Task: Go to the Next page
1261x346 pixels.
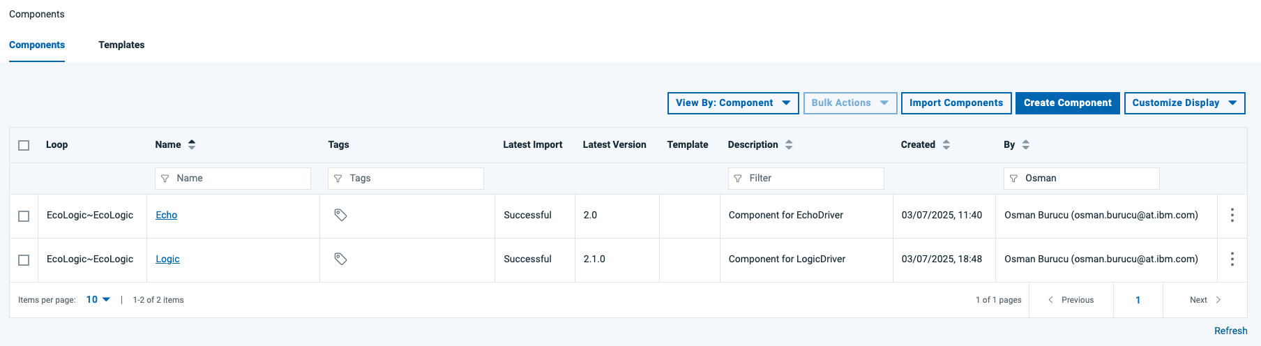Action: 1205,300
